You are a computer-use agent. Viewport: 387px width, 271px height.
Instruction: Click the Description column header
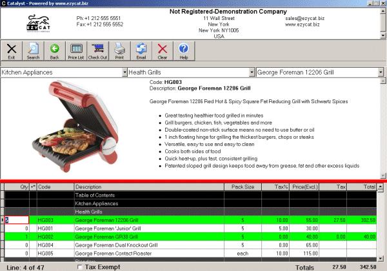(x=149, y=187)
